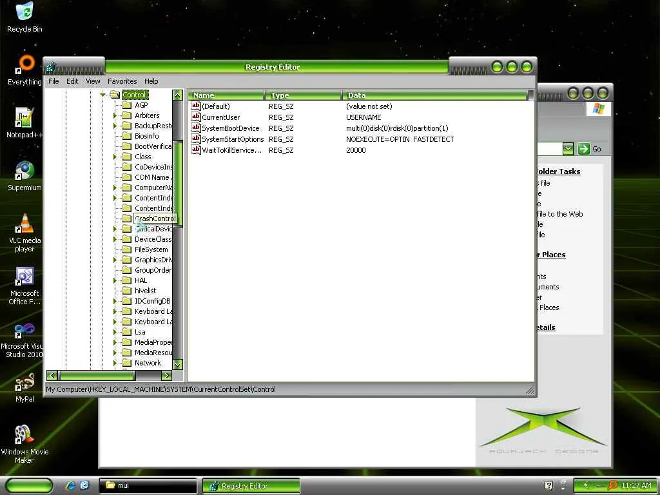Click the tree scroll down arrow
Screen dimensions: 660x495
point(178,365)
